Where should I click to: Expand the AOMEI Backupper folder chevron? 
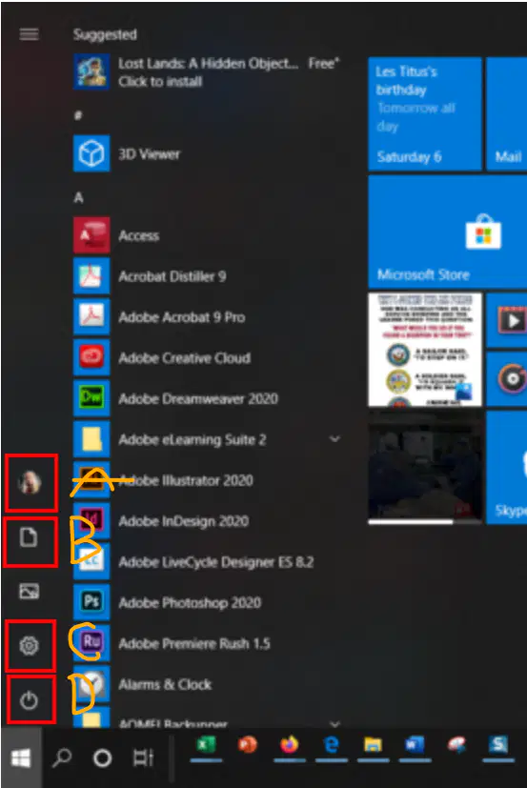point(334,723)
